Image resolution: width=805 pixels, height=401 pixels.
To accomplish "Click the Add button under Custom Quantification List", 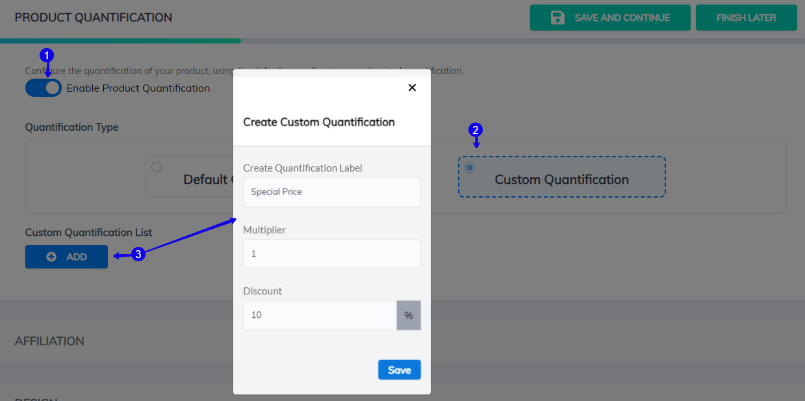I will click(66, 257).
